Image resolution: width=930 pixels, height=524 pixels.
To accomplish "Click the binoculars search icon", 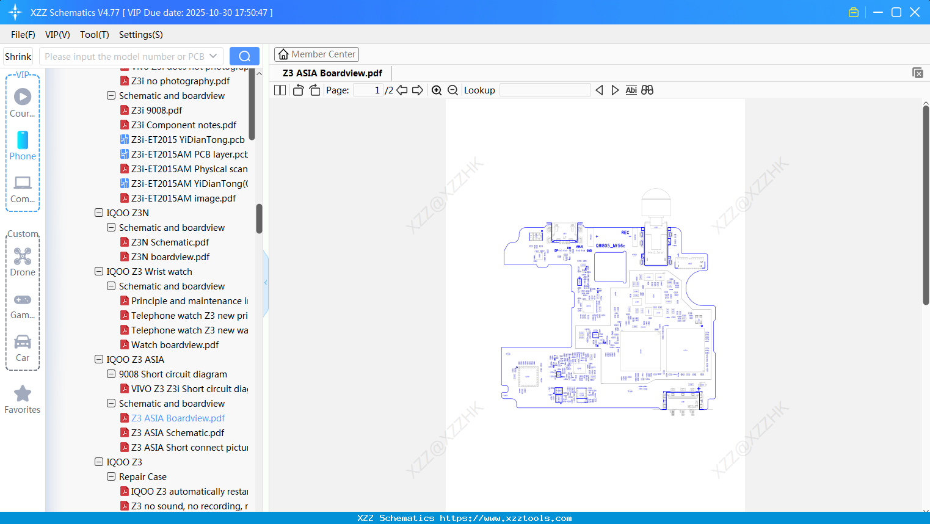I will pos(647,90).
